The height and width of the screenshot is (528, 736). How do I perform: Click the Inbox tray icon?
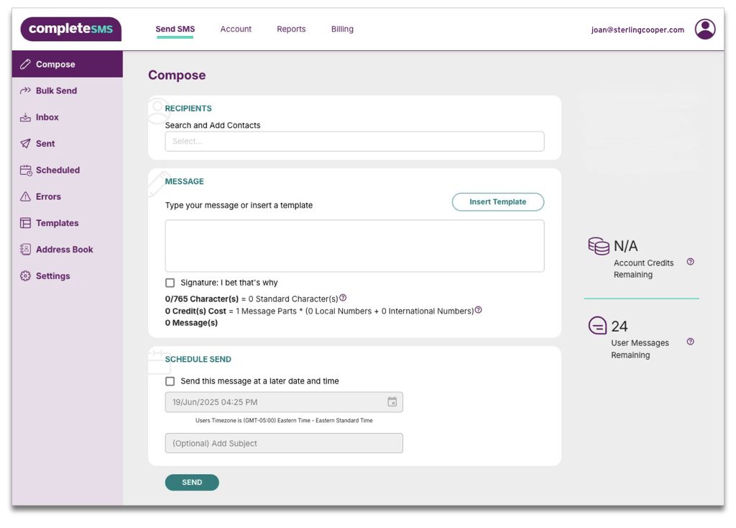pyautogui.click(x=25, y=117)
